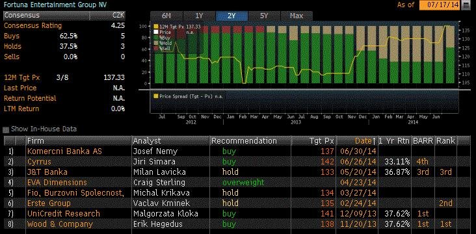Select analyst Milan Lavicka

pos(159,172)
